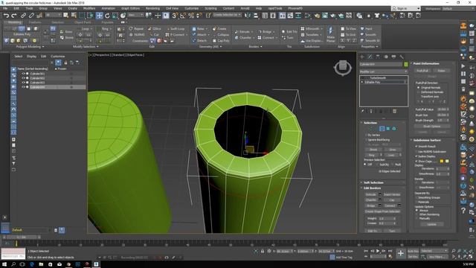Screen dimensions: 476x268
Task: Click the Remove modifier trash icon
Action: pyautogui.click(x=394, y=112)
